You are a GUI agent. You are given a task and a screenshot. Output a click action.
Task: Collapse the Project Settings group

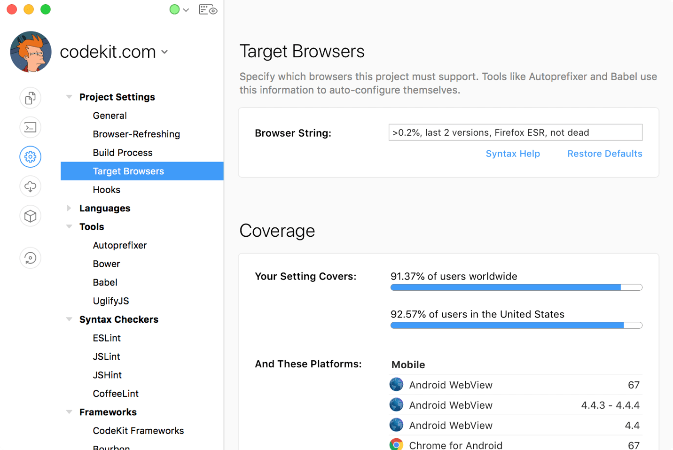pyautogui.click(x=69, y=97)
